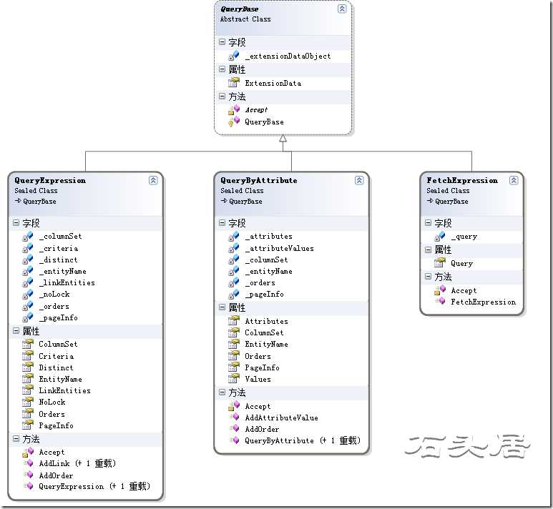Click field icon beside _attributes
Image resolution: width=553 pixels, height=509 pixels.
pos(233,236)
